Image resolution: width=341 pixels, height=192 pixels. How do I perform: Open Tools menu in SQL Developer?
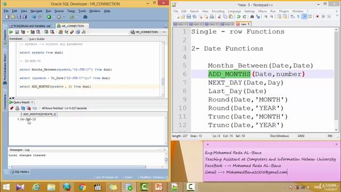[82, 11]
